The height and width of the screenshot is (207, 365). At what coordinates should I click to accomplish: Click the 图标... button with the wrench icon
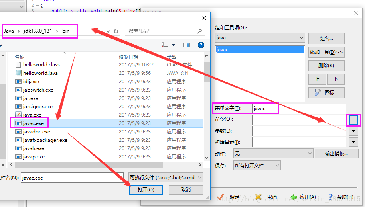326,93
